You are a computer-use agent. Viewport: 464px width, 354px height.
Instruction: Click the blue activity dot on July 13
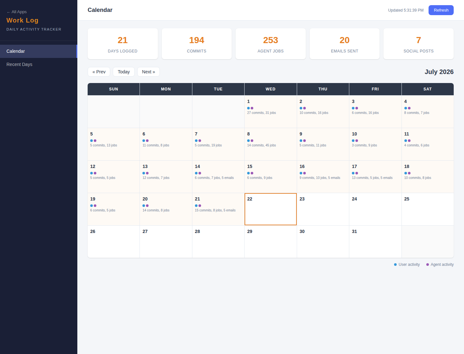144,173
